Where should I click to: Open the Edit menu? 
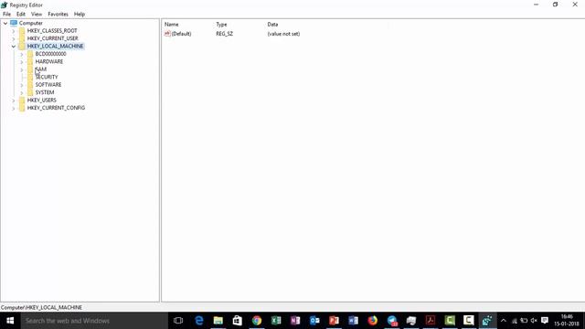(21, 15)
